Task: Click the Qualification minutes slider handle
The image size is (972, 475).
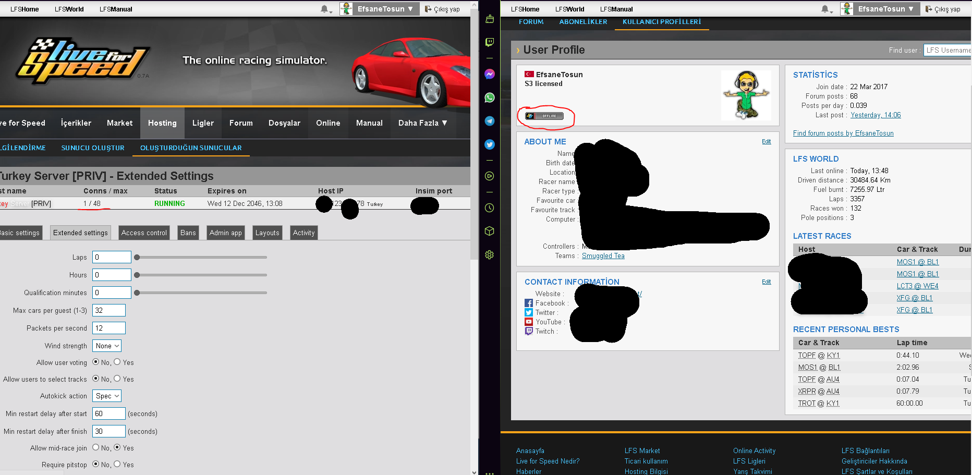Action: (x=137, y=293)
